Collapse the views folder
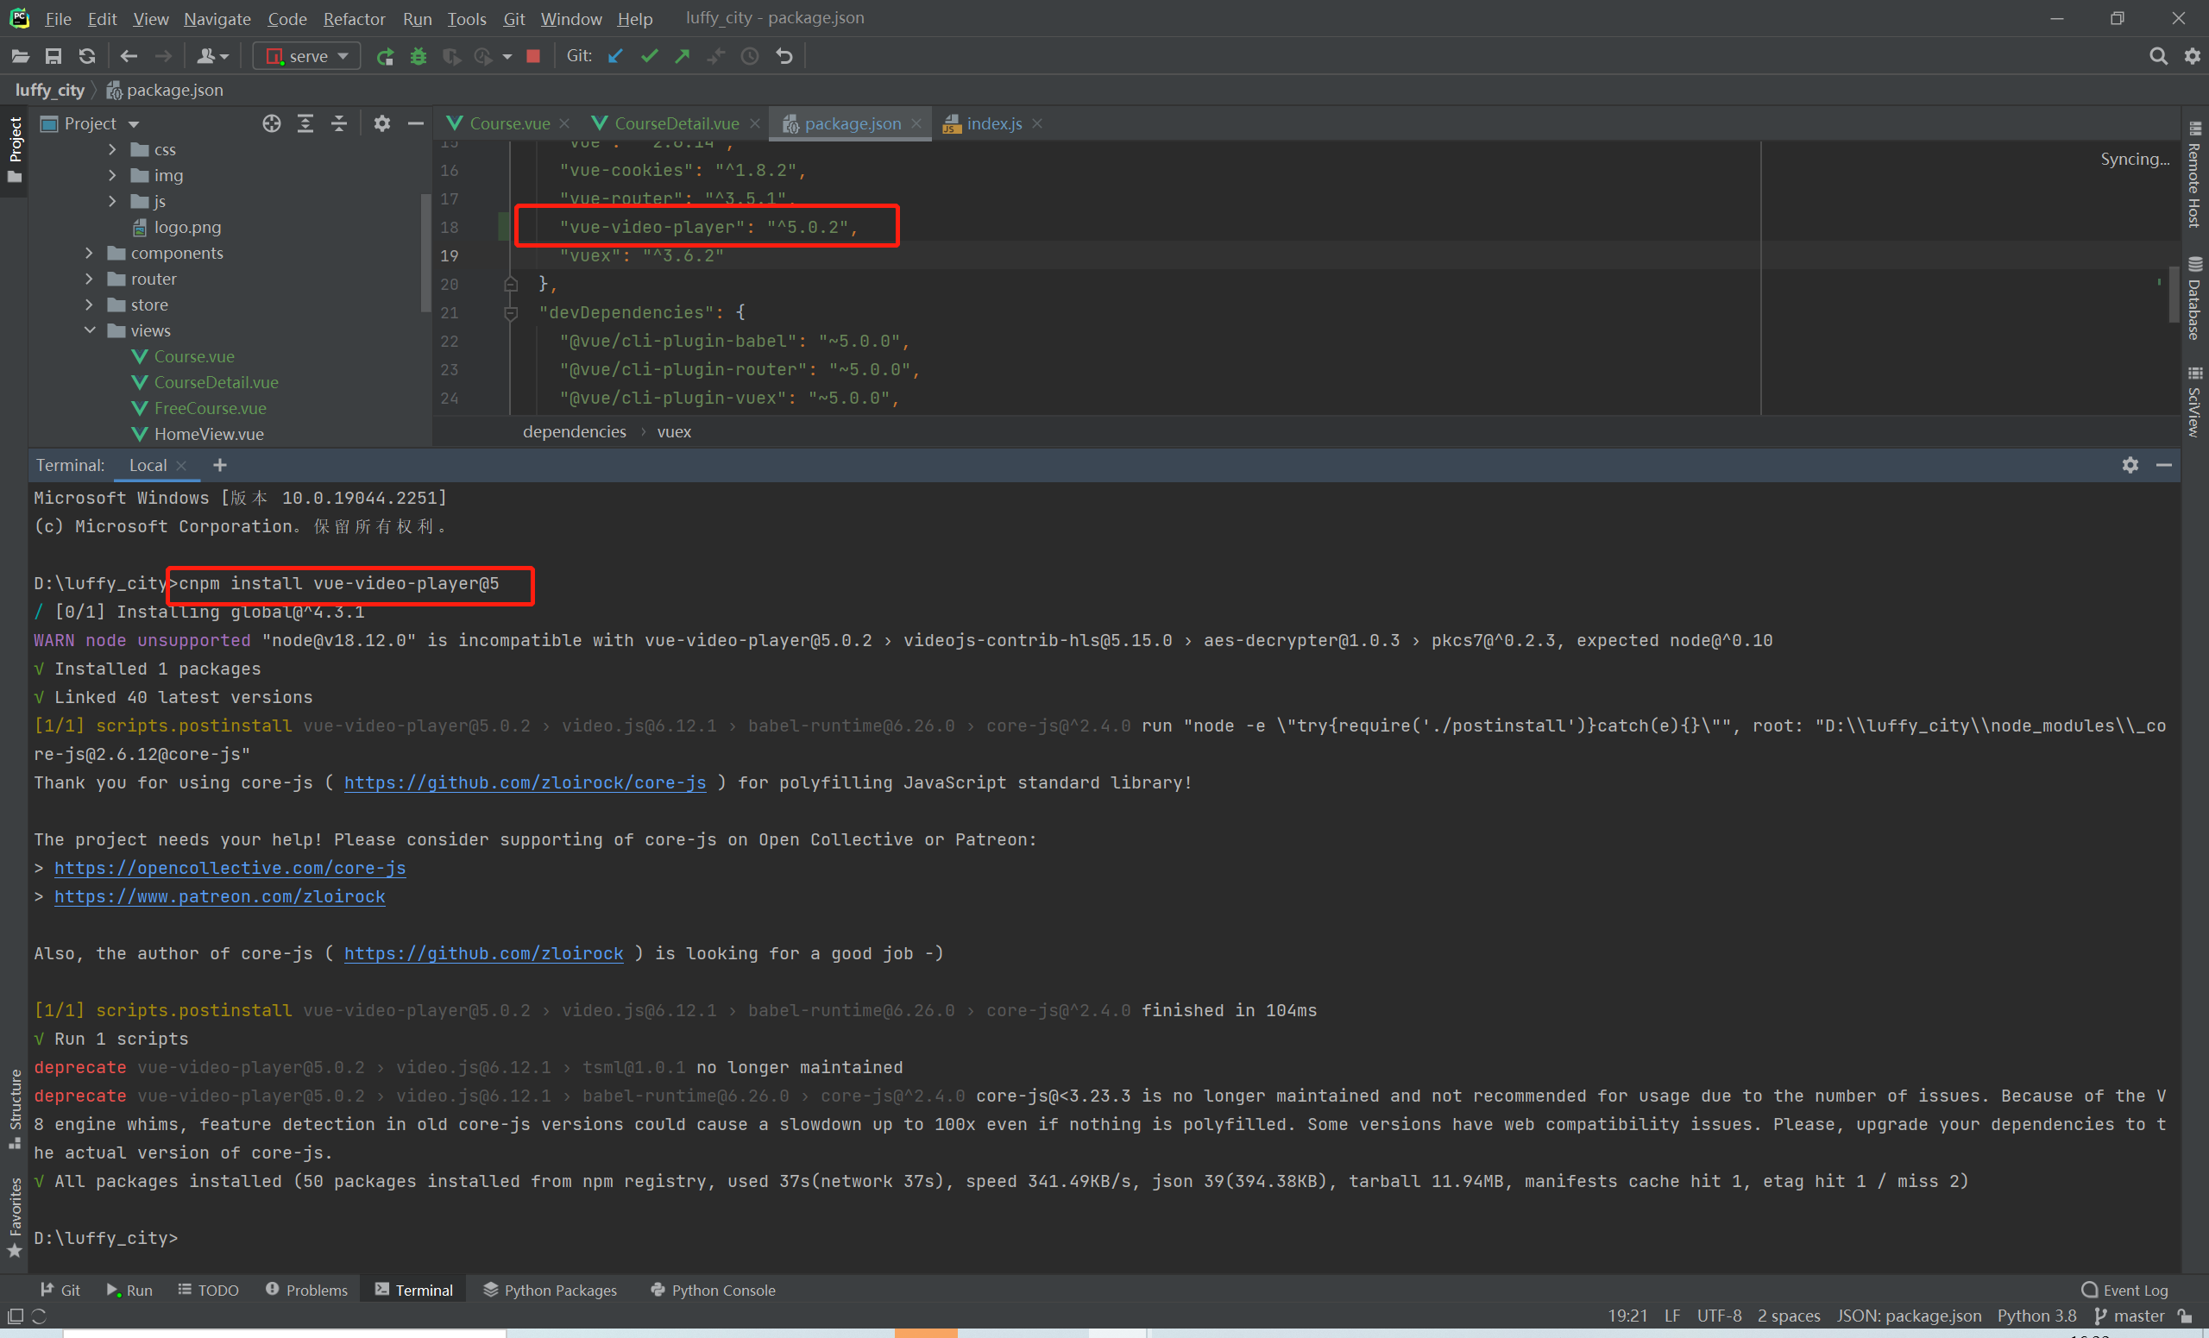This screenshot has height=1338, width=2209. click(90, 330)
